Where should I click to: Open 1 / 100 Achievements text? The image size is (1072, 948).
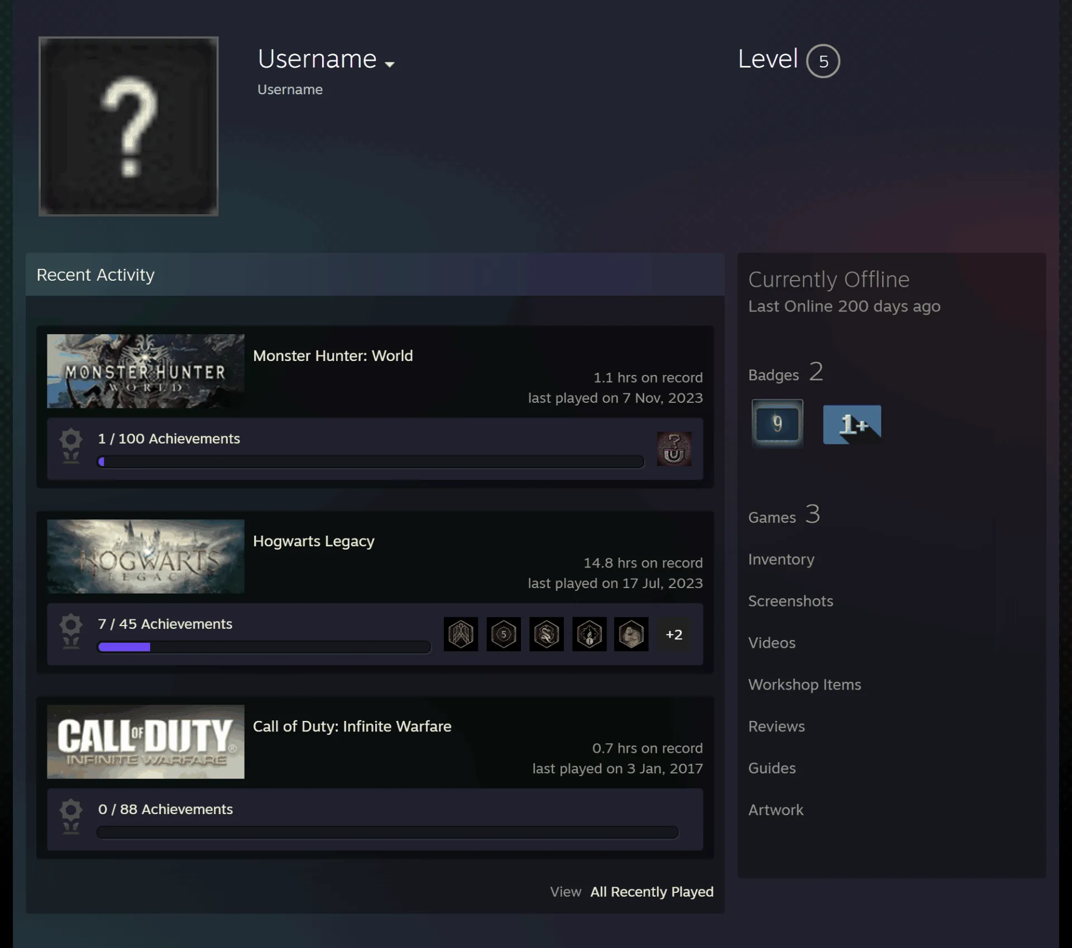[169, 439]
